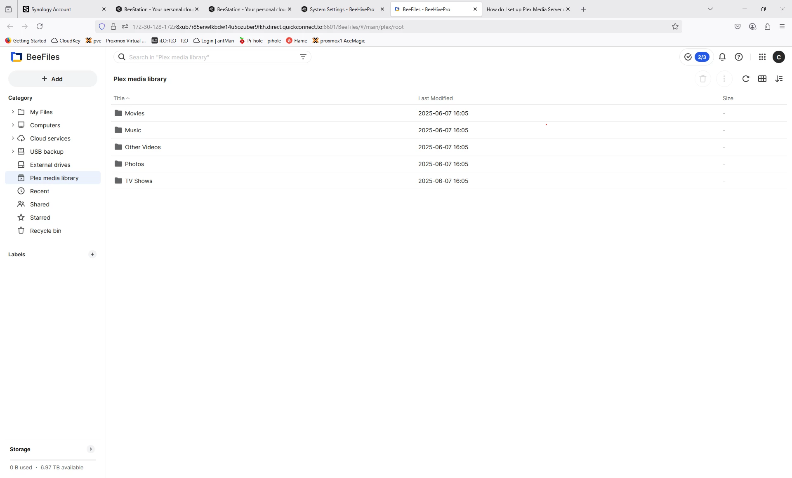The height and width of the screenshot is (478, 792).
Task: Click the Music folder icon
Action: pos(118,130)
